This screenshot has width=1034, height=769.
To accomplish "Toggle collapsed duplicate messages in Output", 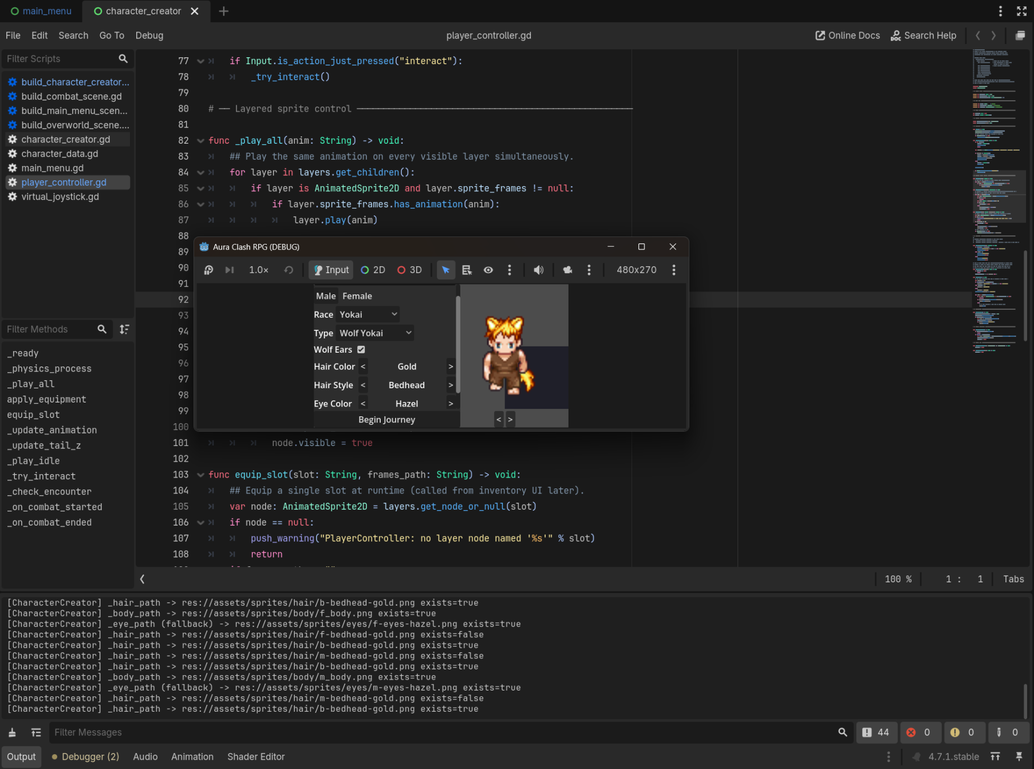I will tap(36, 732).
